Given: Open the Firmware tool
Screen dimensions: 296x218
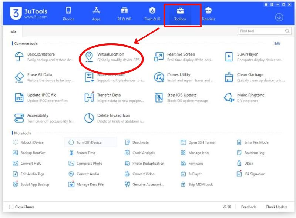Looking at the screenshot, I should point(192,163).
